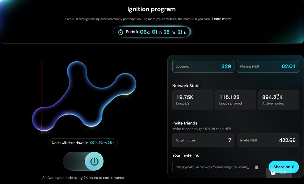Screen dimensions: 304x184
Task: Open the Learn more link
Action: (x=221, y=19)
